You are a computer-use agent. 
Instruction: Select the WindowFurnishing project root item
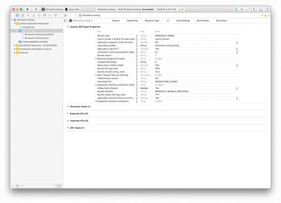(x=25, y=20)
